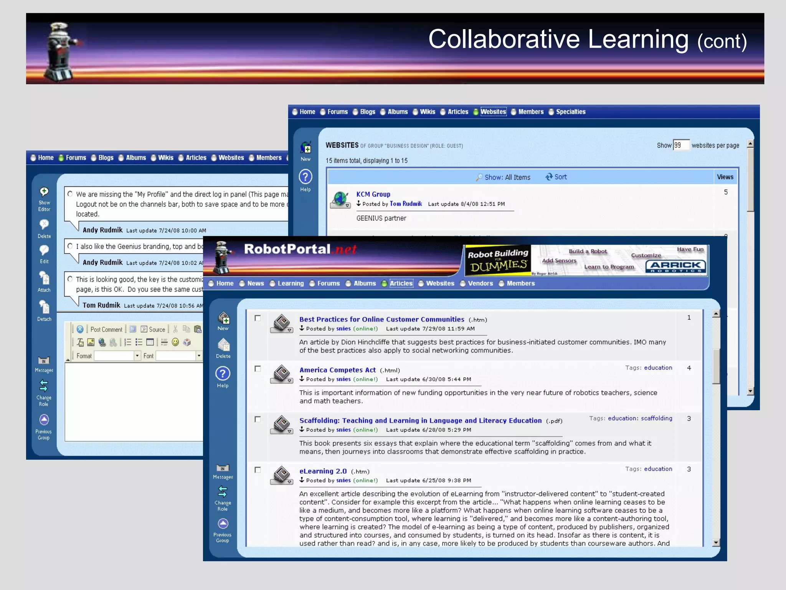Select radio for 'This is looking good' comment
786x590 pixels.
(x=70, y=279)
